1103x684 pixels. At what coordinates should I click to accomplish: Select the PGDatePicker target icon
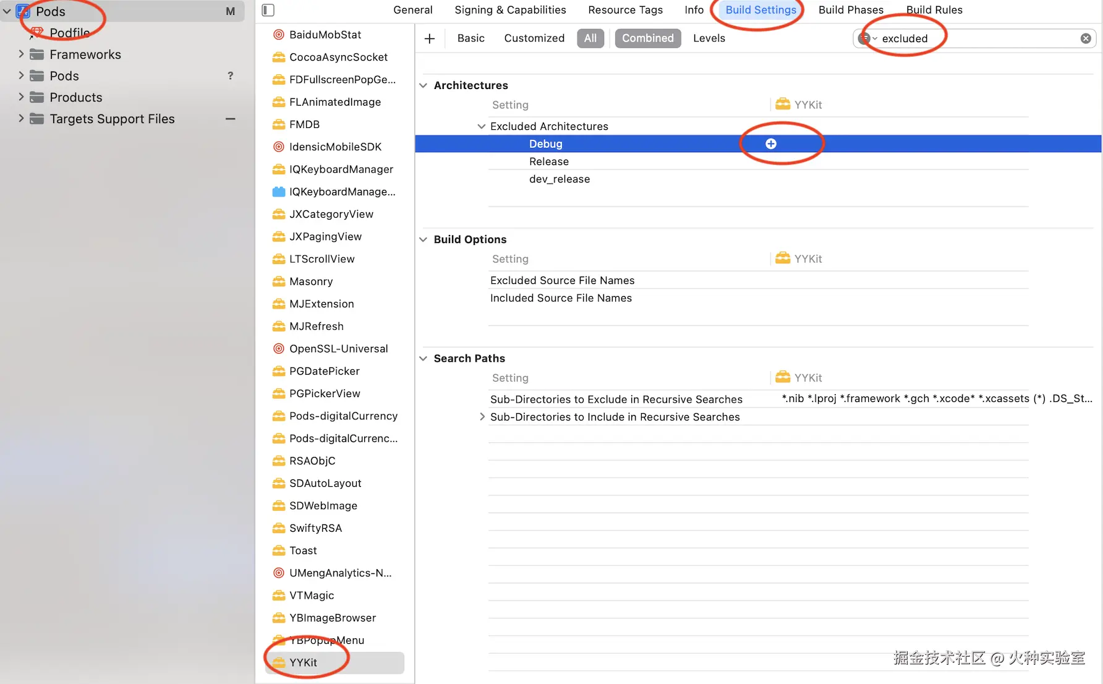[279, 371]
